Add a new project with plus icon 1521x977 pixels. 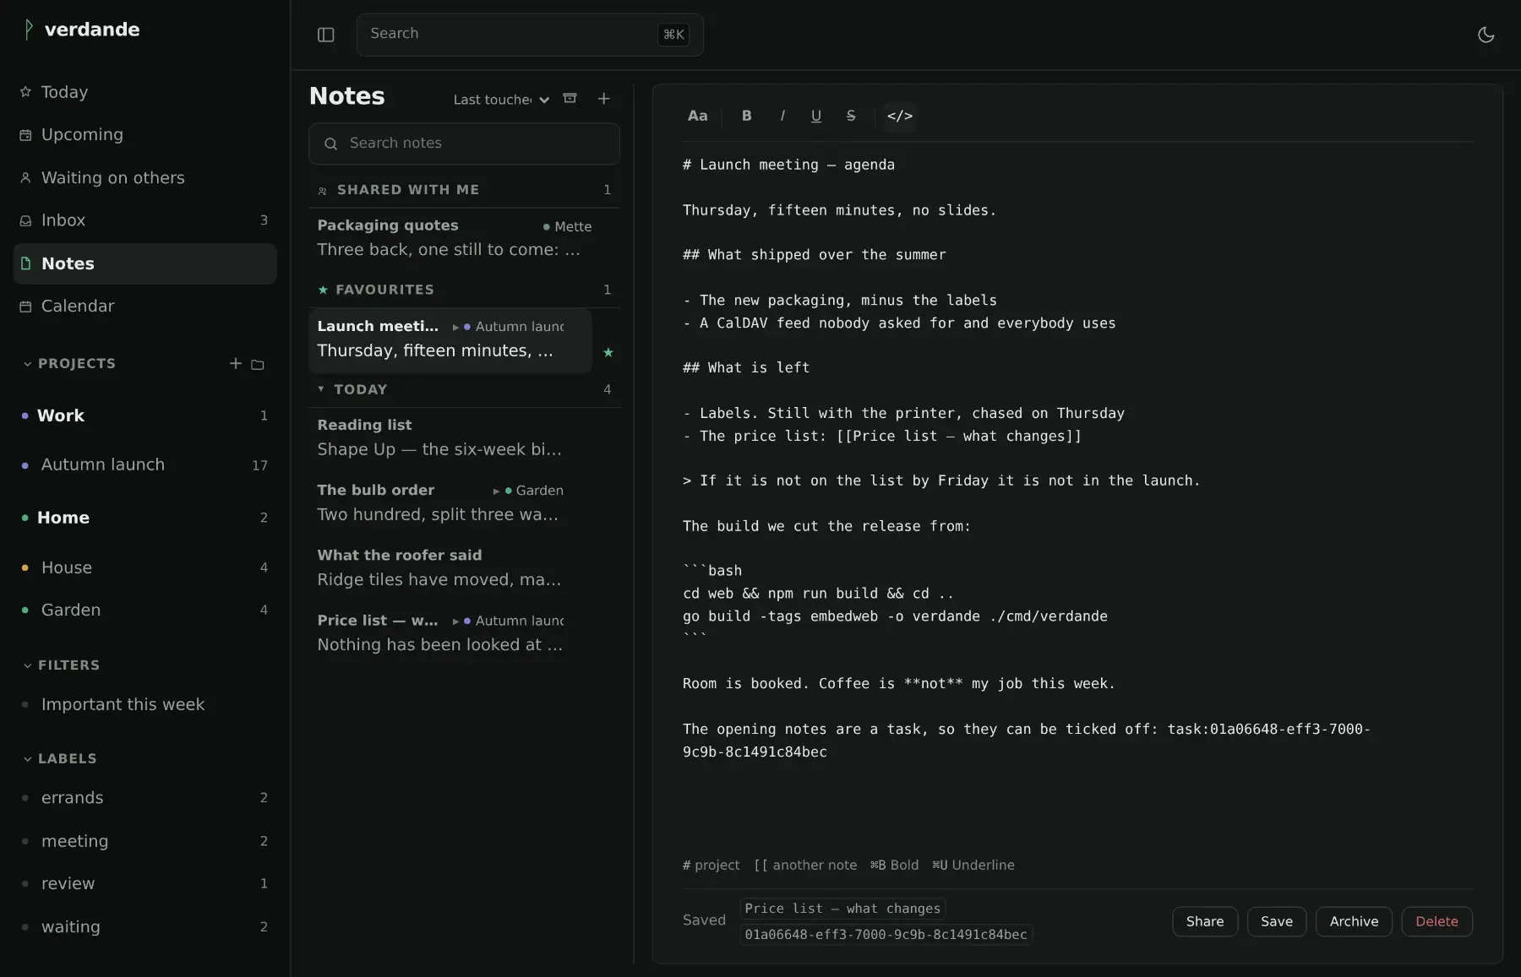point(235,363)
